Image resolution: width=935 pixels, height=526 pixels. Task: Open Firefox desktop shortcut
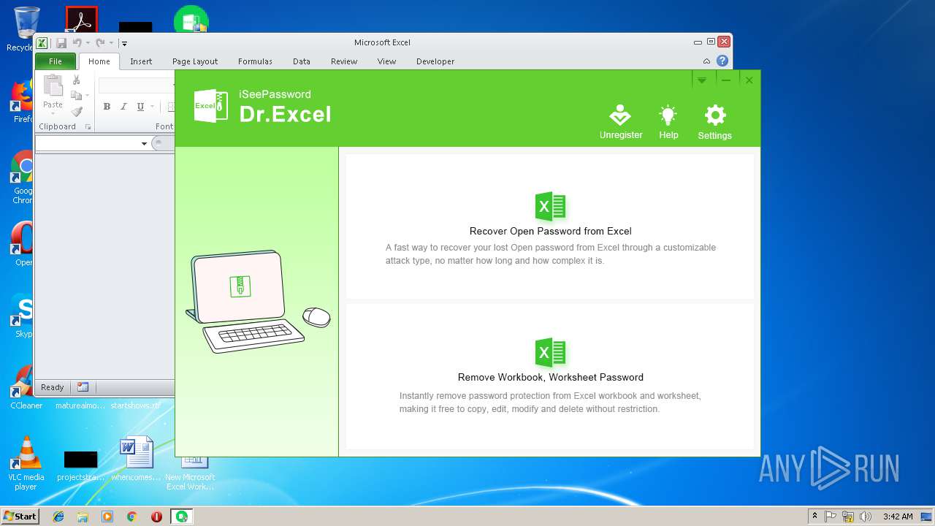22,102
